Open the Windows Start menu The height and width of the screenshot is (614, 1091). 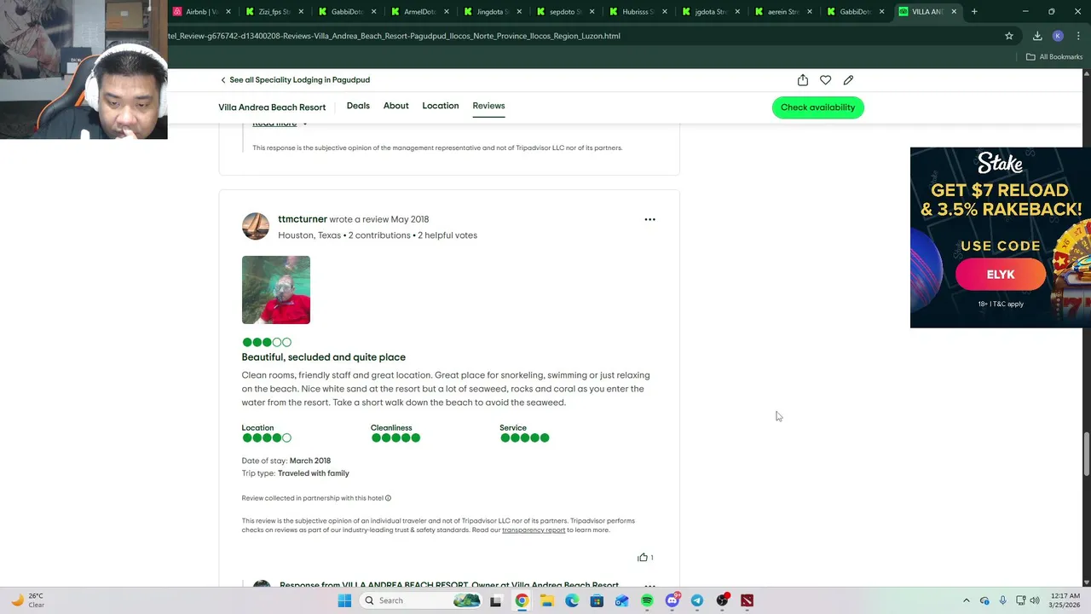[x=344, y=600]
